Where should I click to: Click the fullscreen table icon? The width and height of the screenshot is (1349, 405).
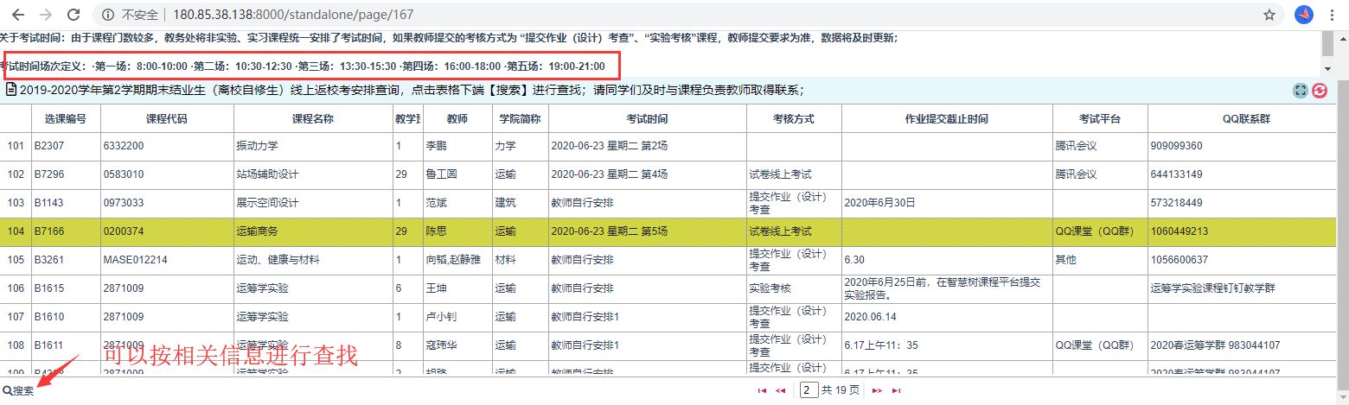pyautogui.click(x=1301, y=90)
